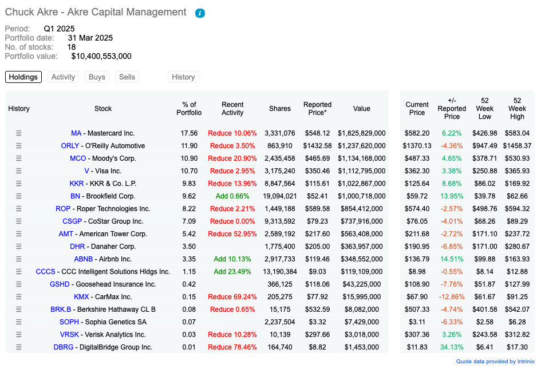
Task: Open the AMT ticker link
Action: (x=66, y=234)
